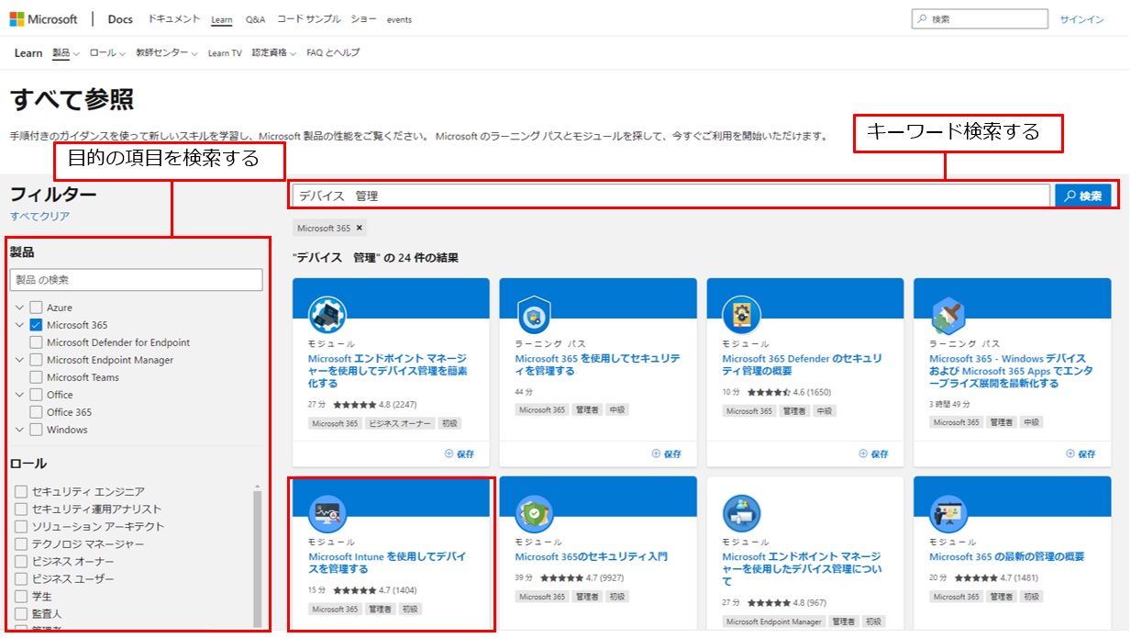Open the ドキュメント top menu item

pyautogui.click(x=173, y=19)
